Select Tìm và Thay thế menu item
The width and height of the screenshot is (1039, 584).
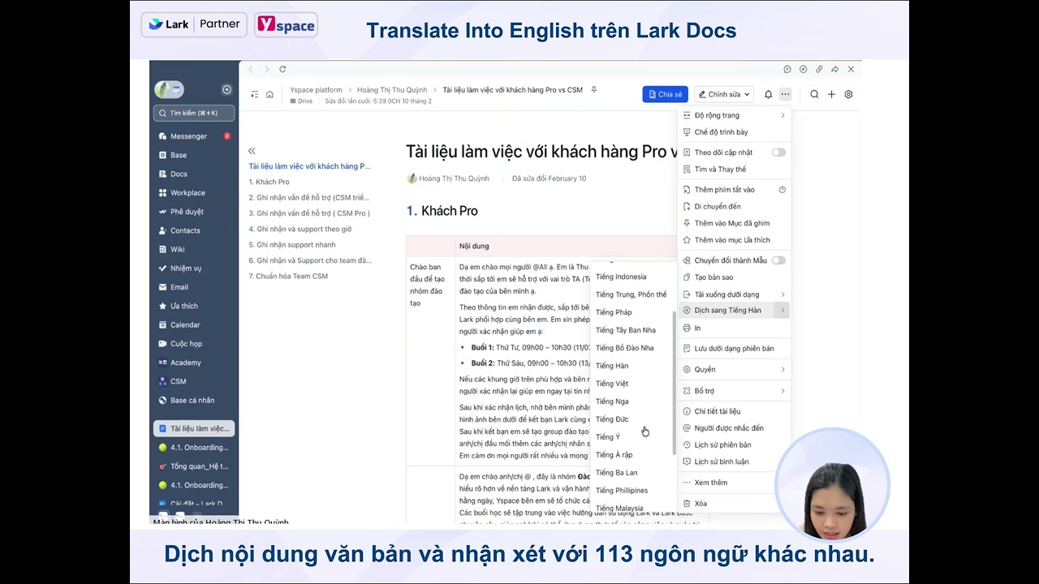(734, 170)
